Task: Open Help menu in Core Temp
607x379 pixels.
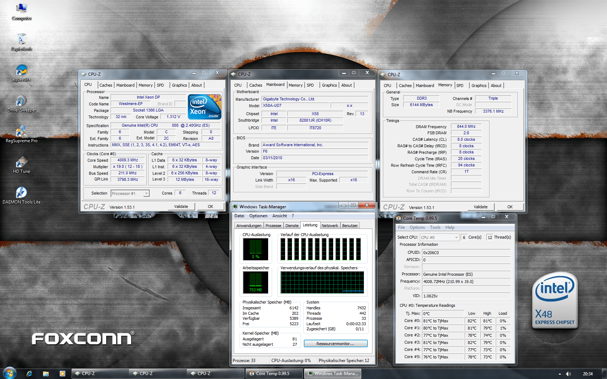Action: 450,227
